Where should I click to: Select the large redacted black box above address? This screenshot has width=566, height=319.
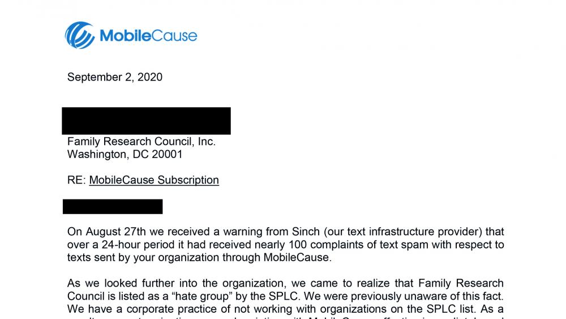click(146, 121)
